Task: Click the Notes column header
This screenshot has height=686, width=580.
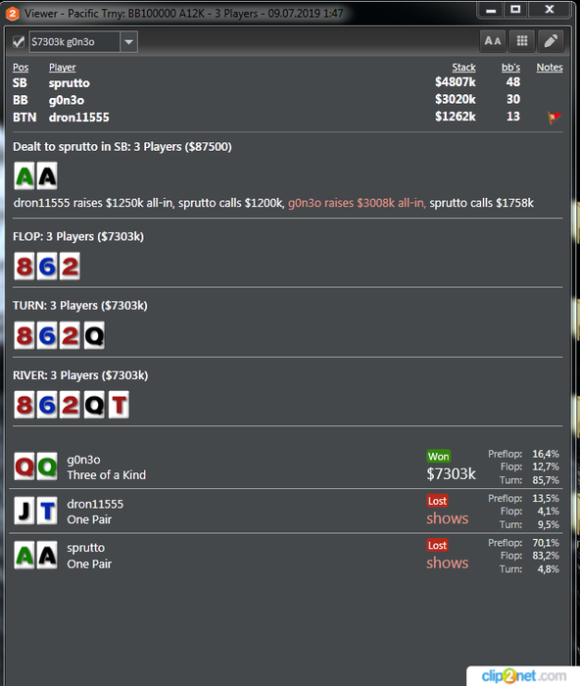Action: [x=550, y=68]
